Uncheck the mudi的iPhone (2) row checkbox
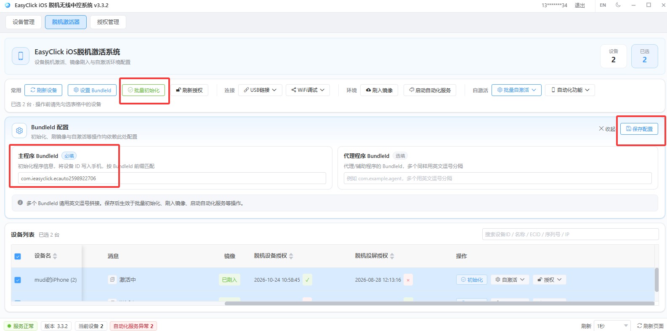The width and height of the screenshot is (667, 331). point(18,280)
